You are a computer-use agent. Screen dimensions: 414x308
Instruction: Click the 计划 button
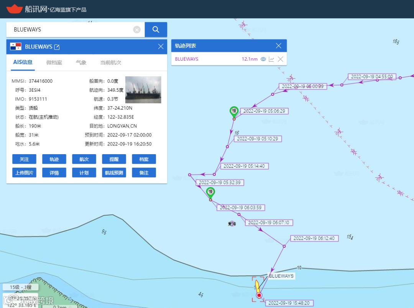(84, 173)
